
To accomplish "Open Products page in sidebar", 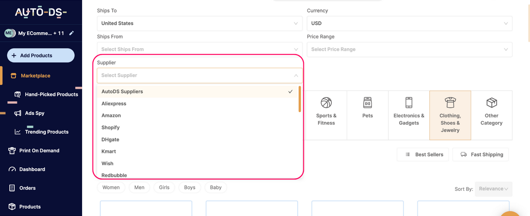I will click(x=30, y=207).
